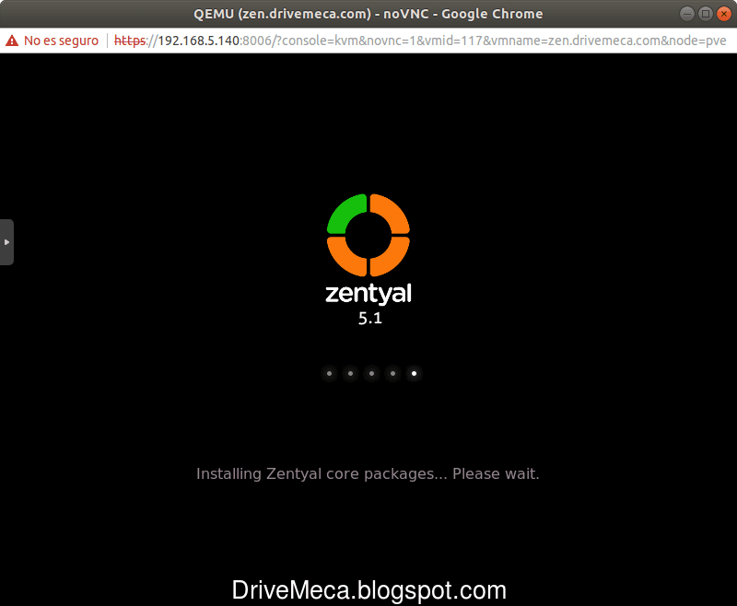The image size is (737, 606).
Task: Click the central Zentyal circular logo
Action: pyautogui.click(x=368, y=233)
